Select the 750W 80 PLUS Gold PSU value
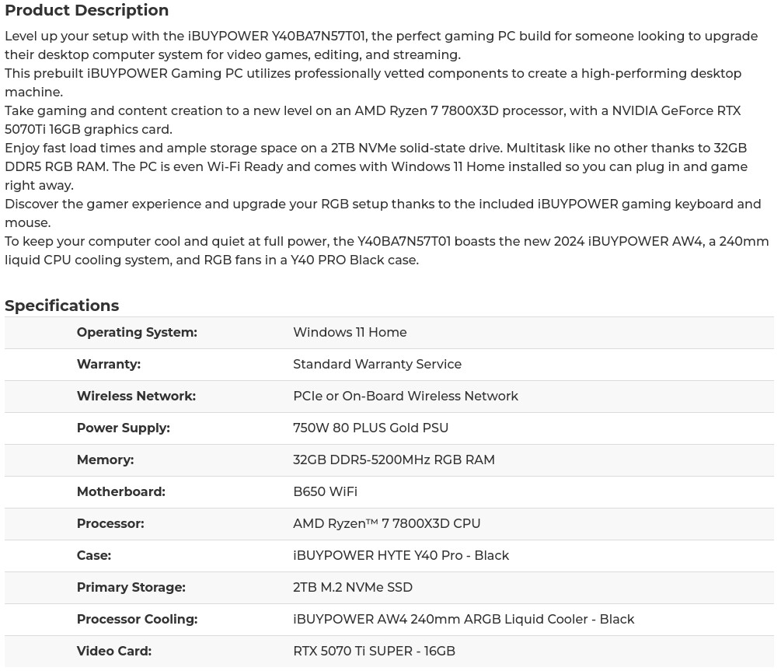The width and height of the screenshot is (781, 671). 371,428
